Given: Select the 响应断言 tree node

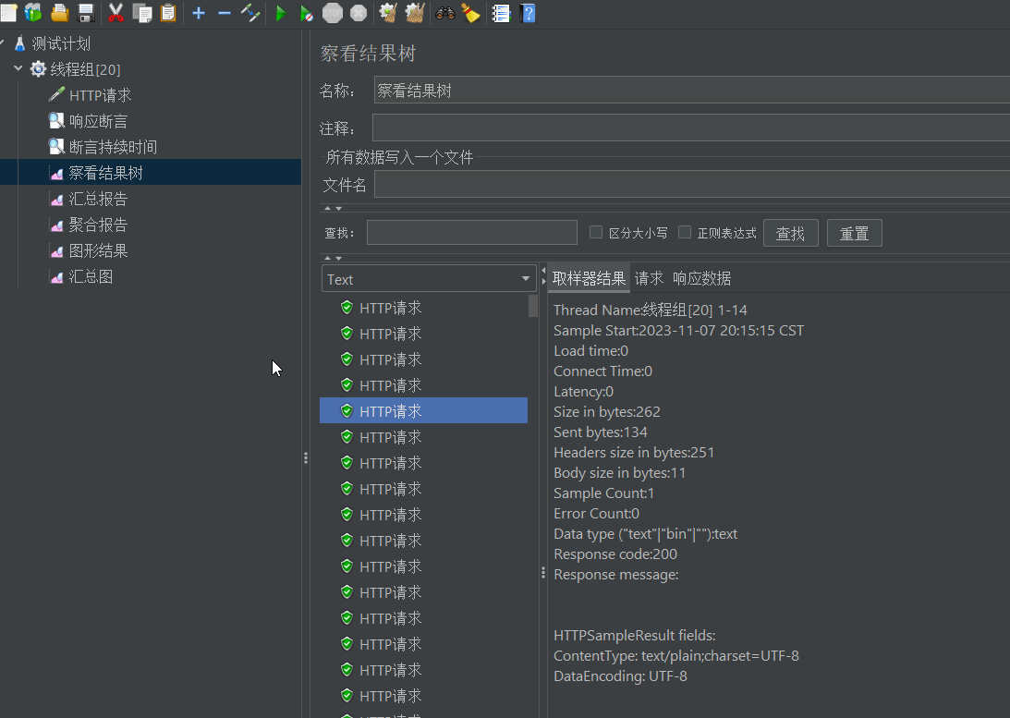Looking at the screenshot, I should point(99,121).
